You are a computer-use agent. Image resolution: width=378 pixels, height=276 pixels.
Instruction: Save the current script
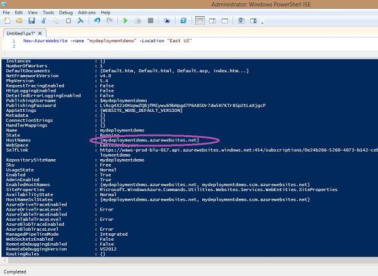click(31, 21)
